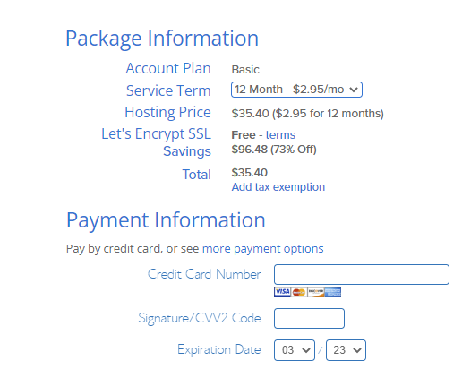Click the MasterCard logo
The height and width of the screenshot is (369, 462).
[x=299, y=292]
